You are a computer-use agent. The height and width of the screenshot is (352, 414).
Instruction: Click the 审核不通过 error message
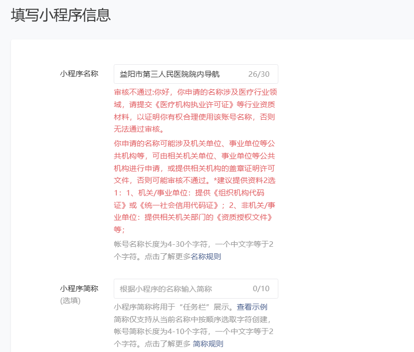(196, 111)
